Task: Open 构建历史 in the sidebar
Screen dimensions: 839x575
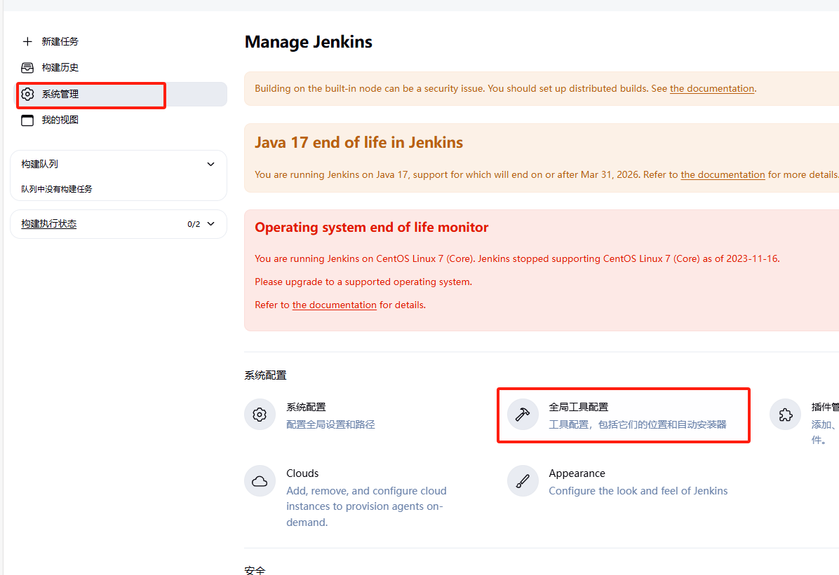Action: (60, 68)
